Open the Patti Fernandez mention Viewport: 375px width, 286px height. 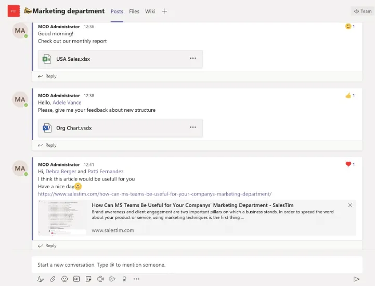pos(106,172)
